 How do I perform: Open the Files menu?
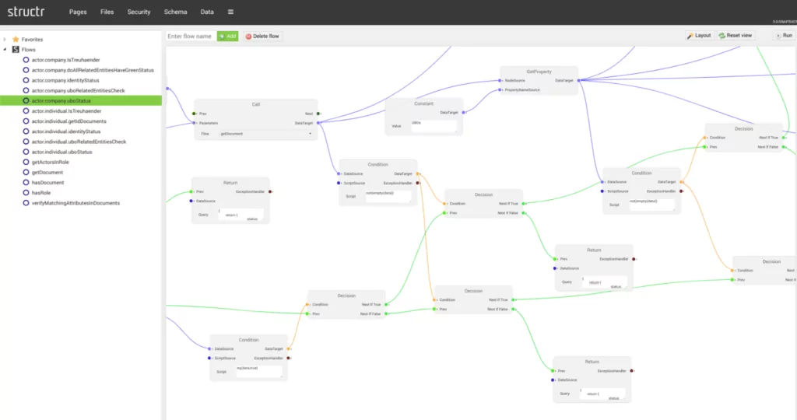coord(107,12)
